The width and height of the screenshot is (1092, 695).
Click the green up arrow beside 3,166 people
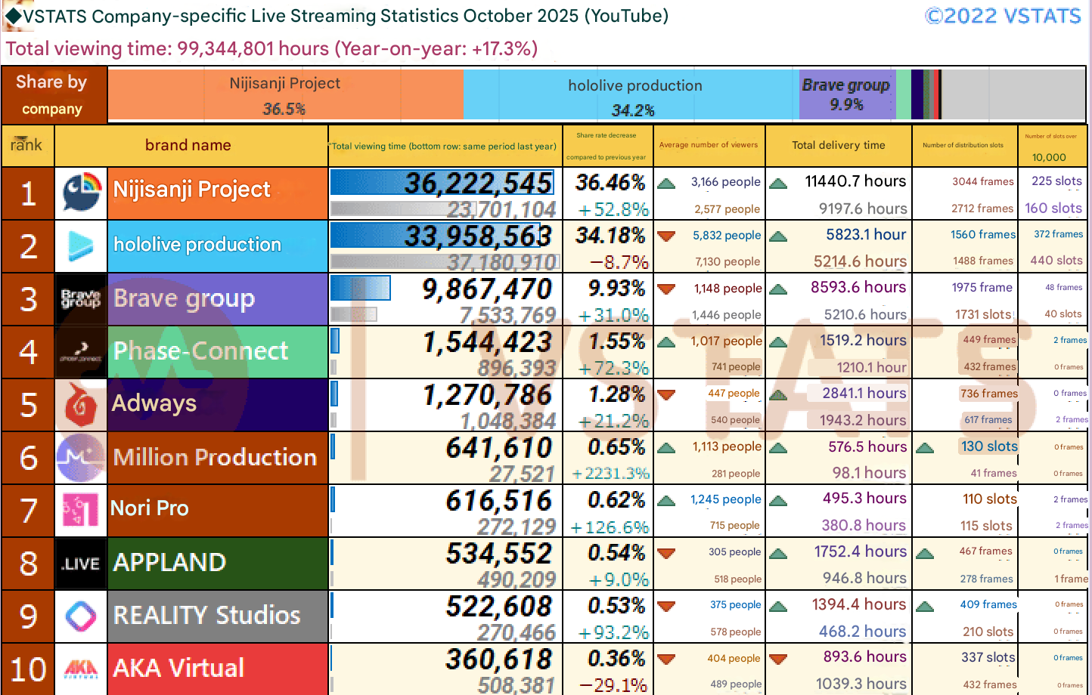(666, 183)
